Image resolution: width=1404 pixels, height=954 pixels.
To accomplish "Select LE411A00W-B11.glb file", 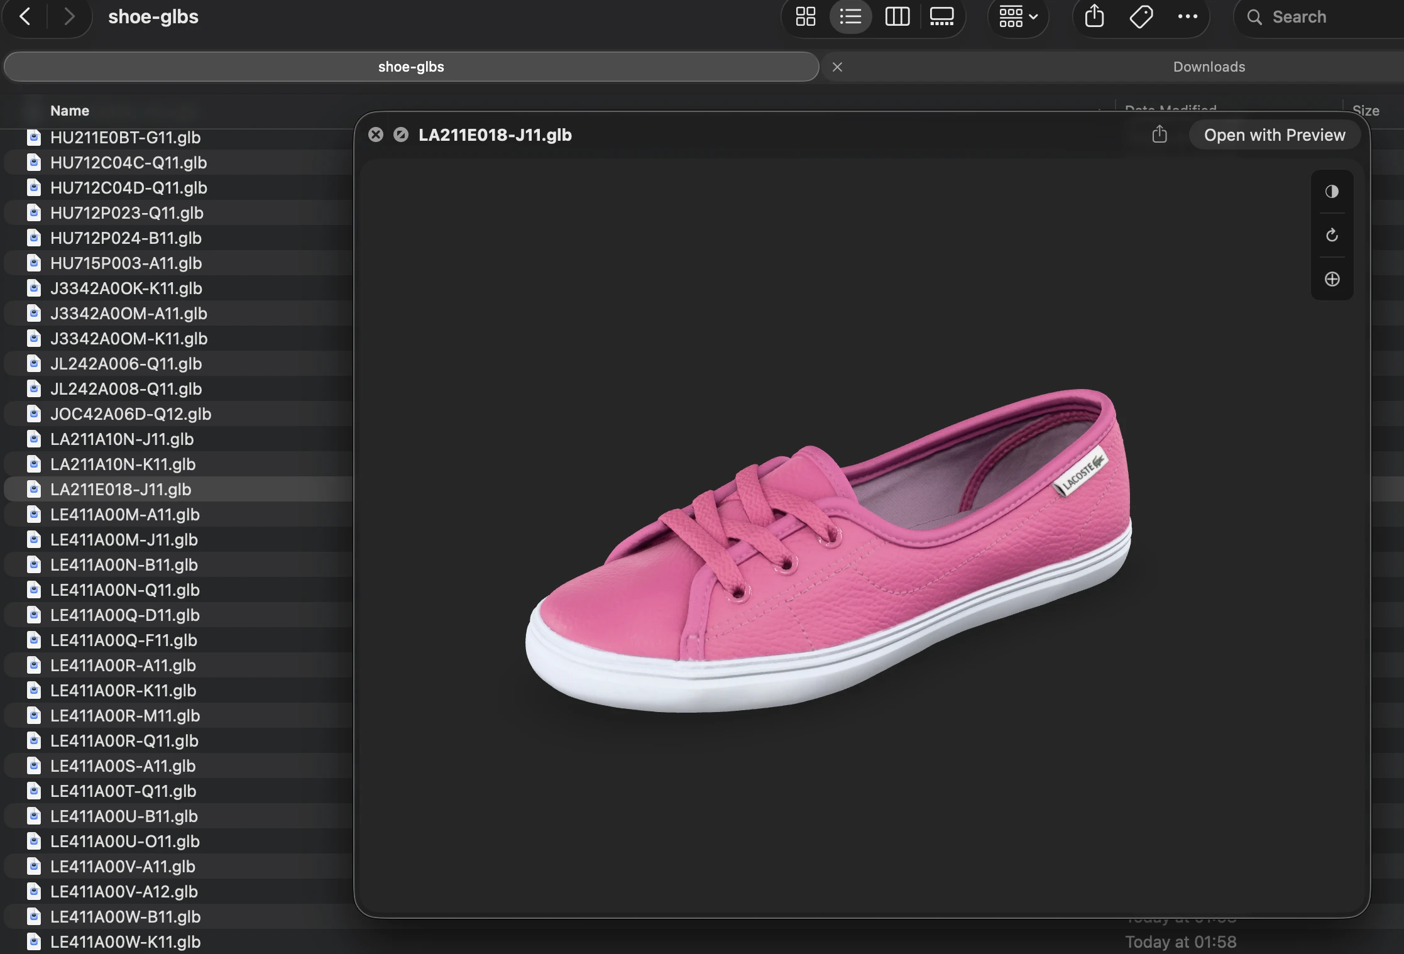I will click(125, 916).
